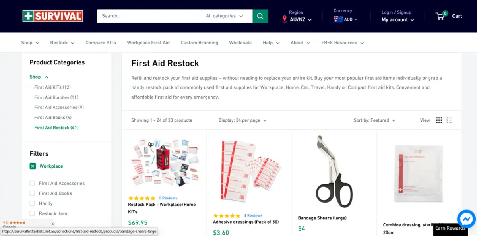Switch to grid view icon
Viewport: 477px width, 236px height.
439,120
